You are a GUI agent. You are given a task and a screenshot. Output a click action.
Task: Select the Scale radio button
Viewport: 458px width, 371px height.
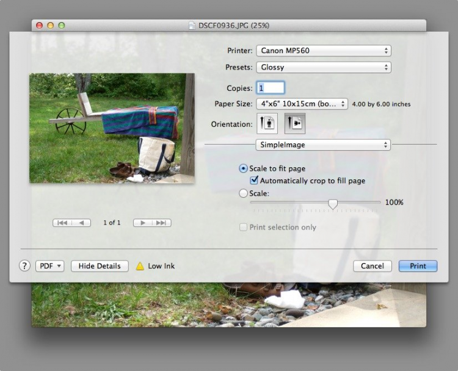[x=243, y=193]
